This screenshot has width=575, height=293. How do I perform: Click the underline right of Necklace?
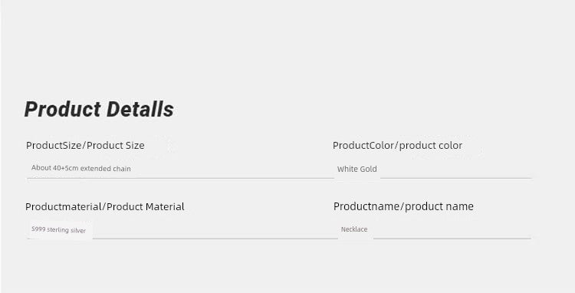point(452,239)
